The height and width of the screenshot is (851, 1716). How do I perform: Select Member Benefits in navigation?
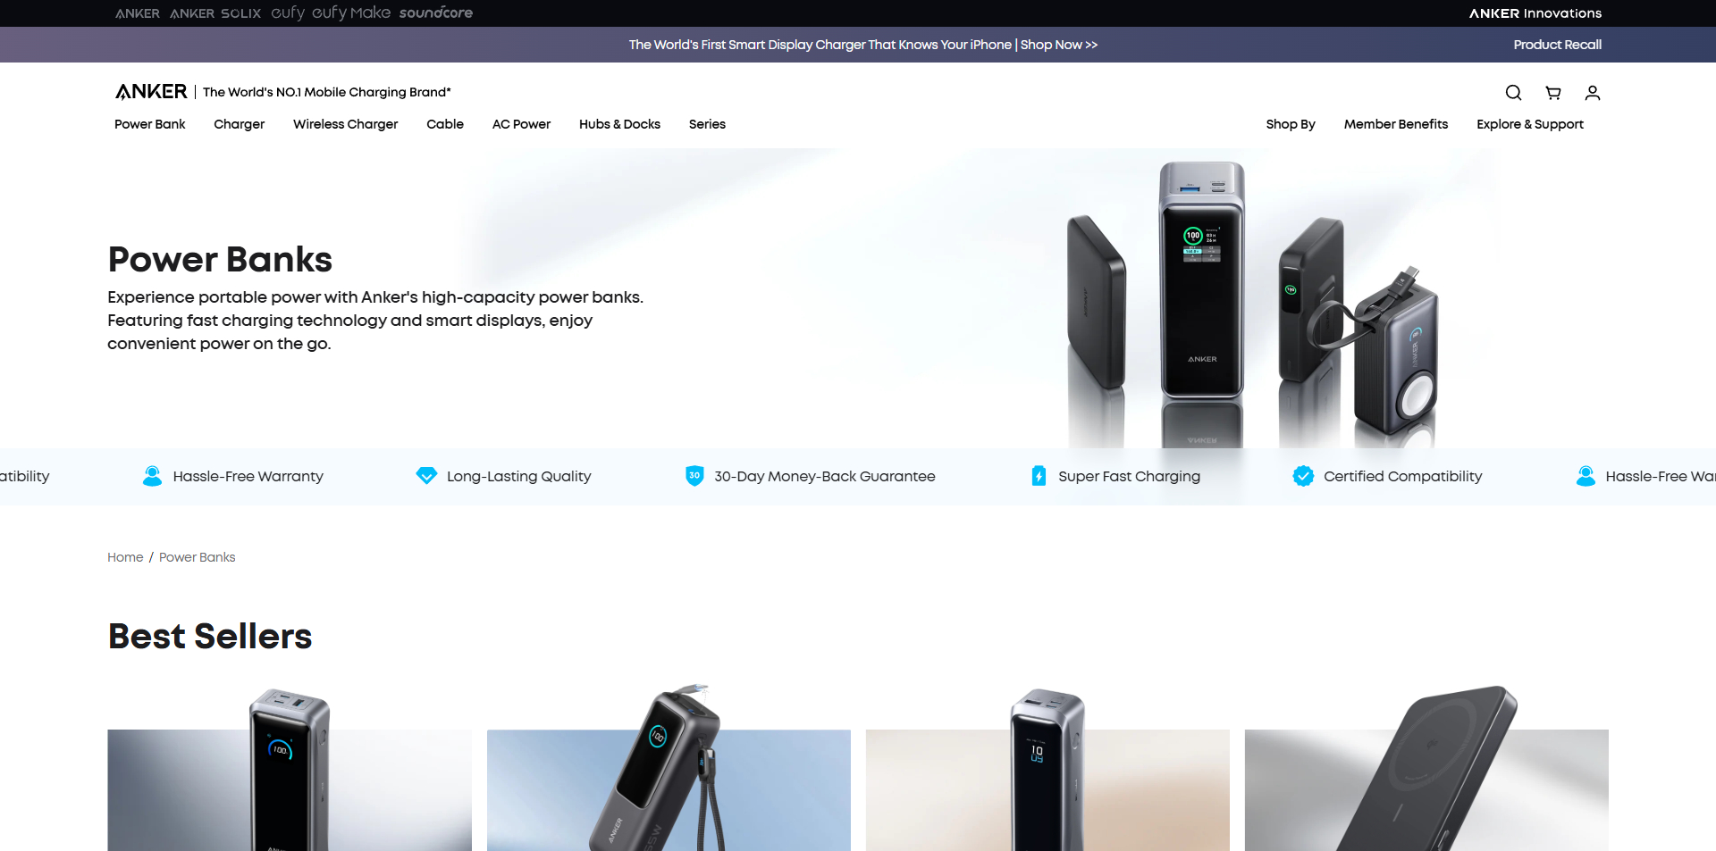(1396, 124)
